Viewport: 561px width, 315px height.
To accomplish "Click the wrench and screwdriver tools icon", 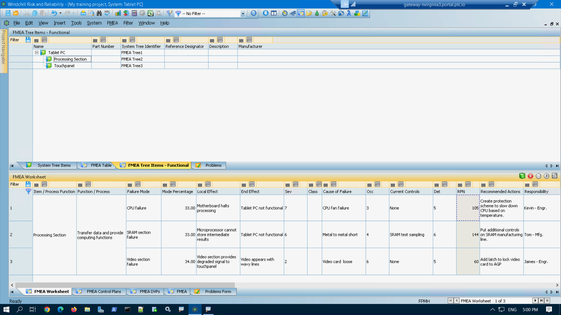I will 333,13.
